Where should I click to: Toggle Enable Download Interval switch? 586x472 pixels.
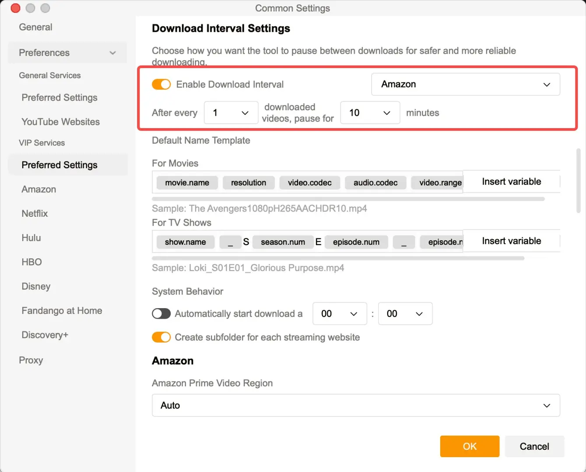[161, 84]
